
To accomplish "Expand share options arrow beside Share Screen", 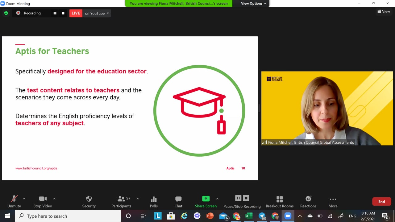I will (x=217, y=199).
